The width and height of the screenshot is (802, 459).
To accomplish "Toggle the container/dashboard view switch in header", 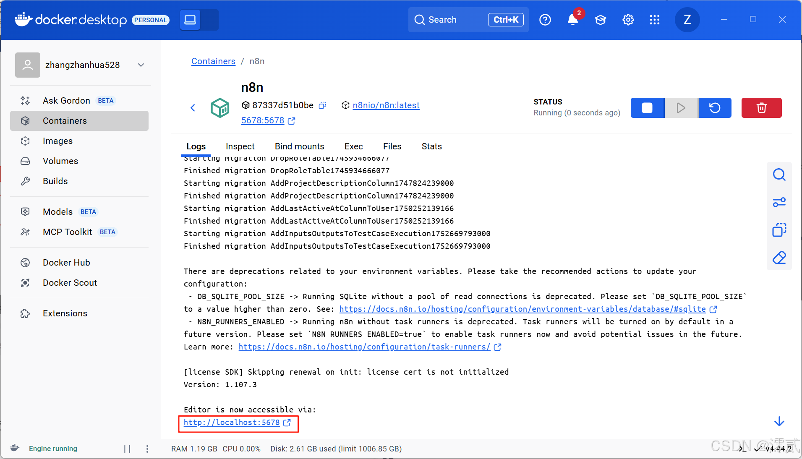I will [199, 20].
